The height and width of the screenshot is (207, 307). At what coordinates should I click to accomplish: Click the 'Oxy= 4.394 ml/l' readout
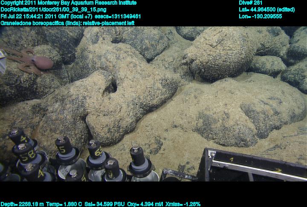tap(145, 204)
